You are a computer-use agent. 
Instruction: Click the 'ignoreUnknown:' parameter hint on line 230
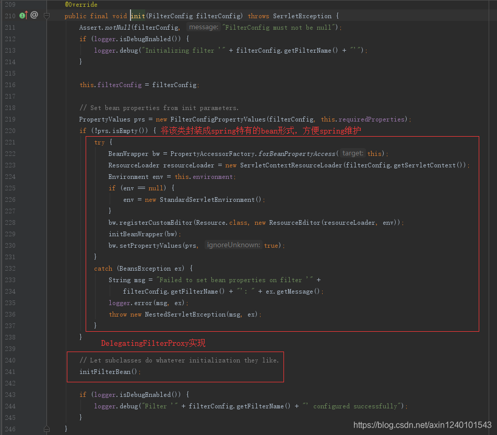point(233,245)
